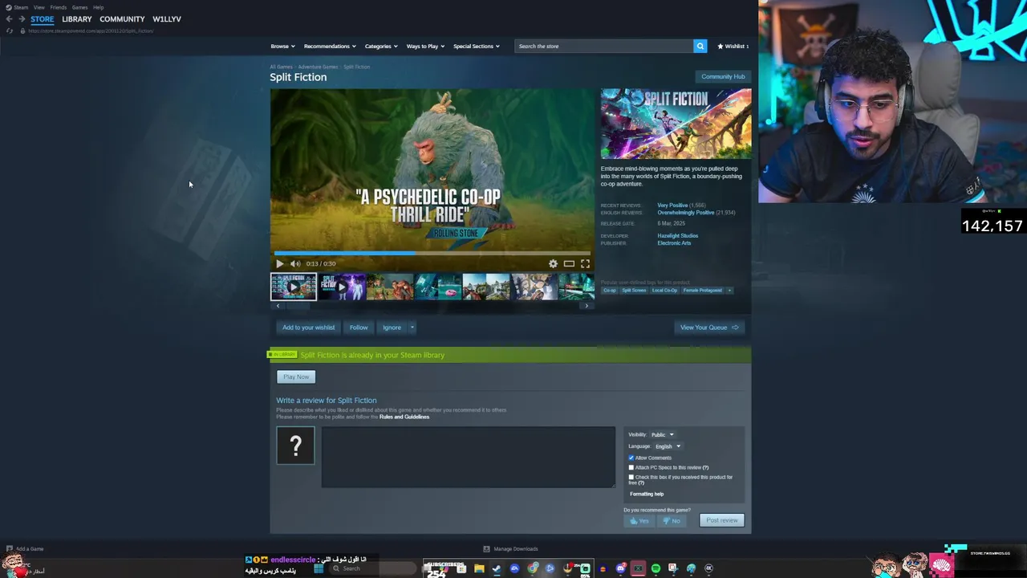Open the Friends menu

pos(58,7)
